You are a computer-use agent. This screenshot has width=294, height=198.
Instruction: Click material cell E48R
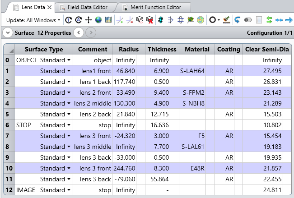click(192, 168)
